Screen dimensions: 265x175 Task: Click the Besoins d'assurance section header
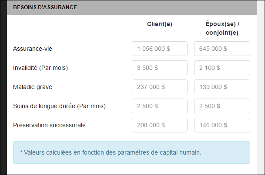coord(45,7)
